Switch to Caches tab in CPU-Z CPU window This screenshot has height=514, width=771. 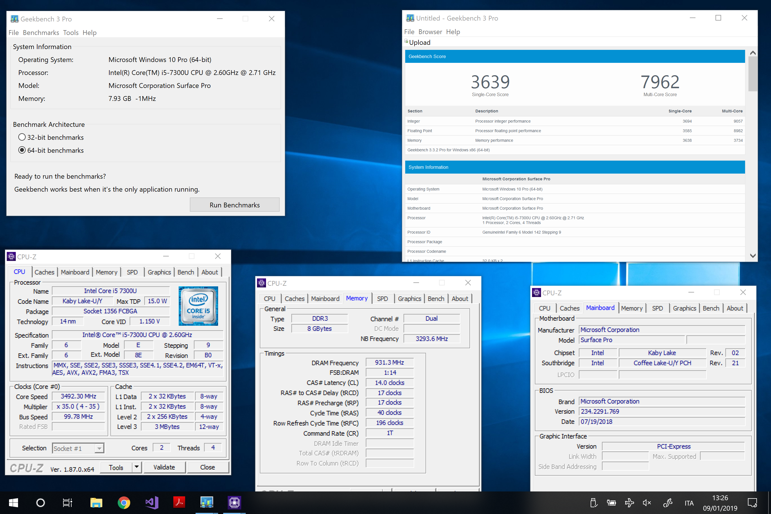pyautogui.click(x=44, y=272)
